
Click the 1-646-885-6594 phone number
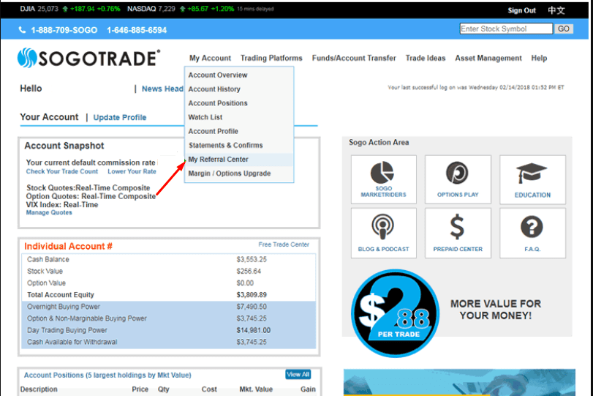[137, 30]
